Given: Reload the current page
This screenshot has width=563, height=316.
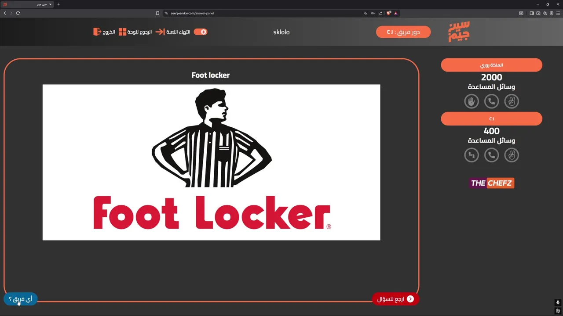Looking at the screenshot, I should pos(18,13).
